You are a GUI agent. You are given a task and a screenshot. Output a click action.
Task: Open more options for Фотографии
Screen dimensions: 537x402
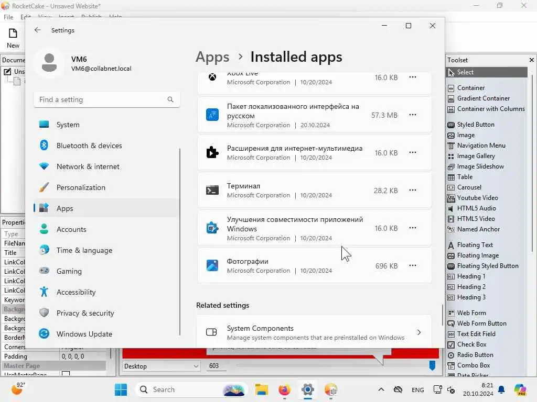[413, 265]
